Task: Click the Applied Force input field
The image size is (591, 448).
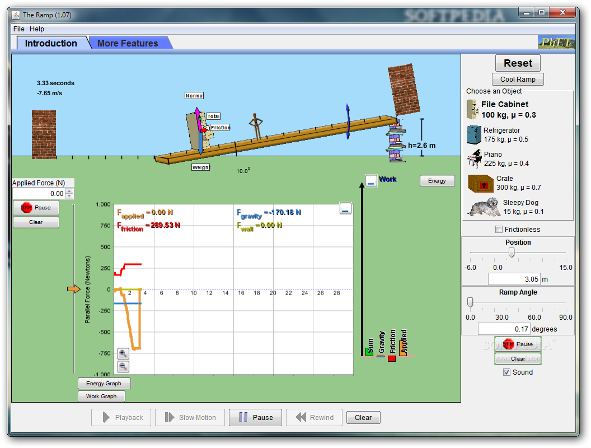Action: pos(39,193)
